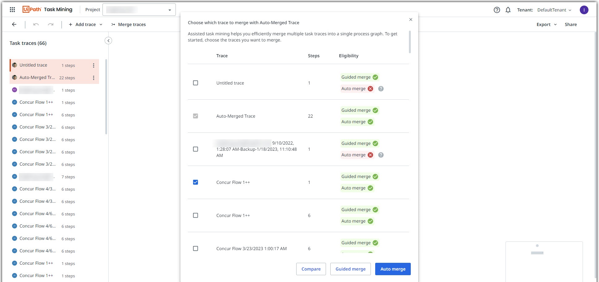Expand the Add trace dropdown arrow

coord(101,24)
